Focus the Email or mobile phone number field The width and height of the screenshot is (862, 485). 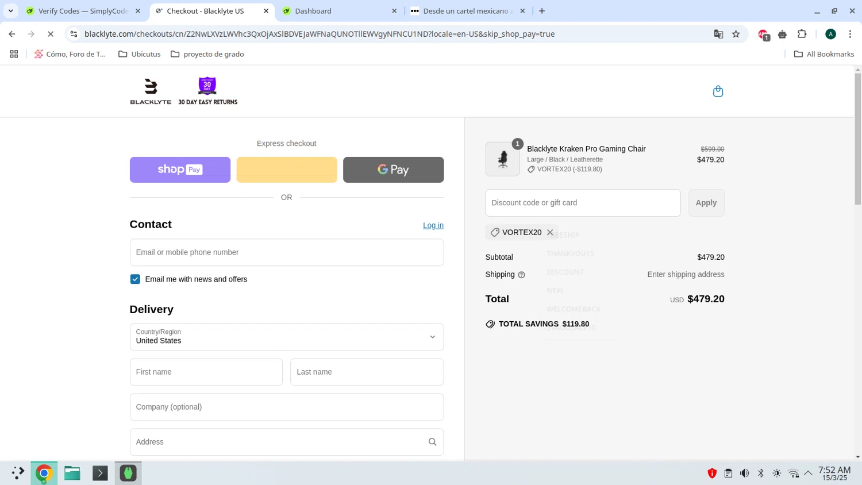click(x=287, y=252)
